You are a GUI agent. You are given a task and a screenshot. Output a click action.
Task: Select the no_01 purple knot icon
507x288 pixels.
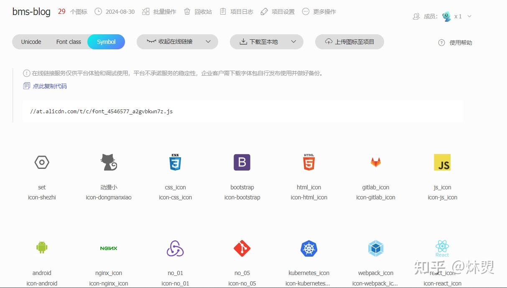(175, 248)
